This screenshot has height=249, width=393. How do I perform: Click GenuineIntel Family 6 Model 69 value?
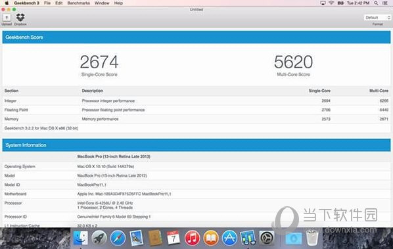point(114,217)
